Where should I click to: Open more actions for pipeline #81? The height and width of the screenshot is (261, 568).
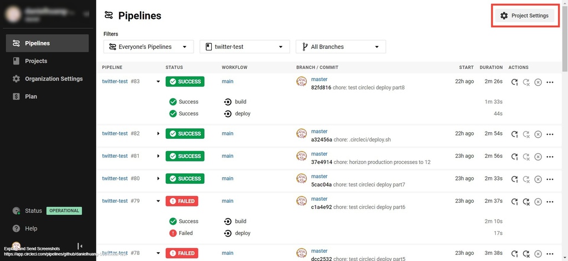(x=550, y=157)
